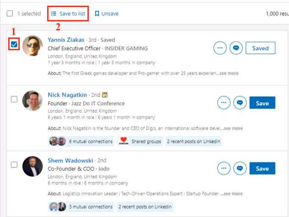The image size is (289, 217).
Task: Open more options menu for Nick Nagatkin
Action: click(224, 103)
